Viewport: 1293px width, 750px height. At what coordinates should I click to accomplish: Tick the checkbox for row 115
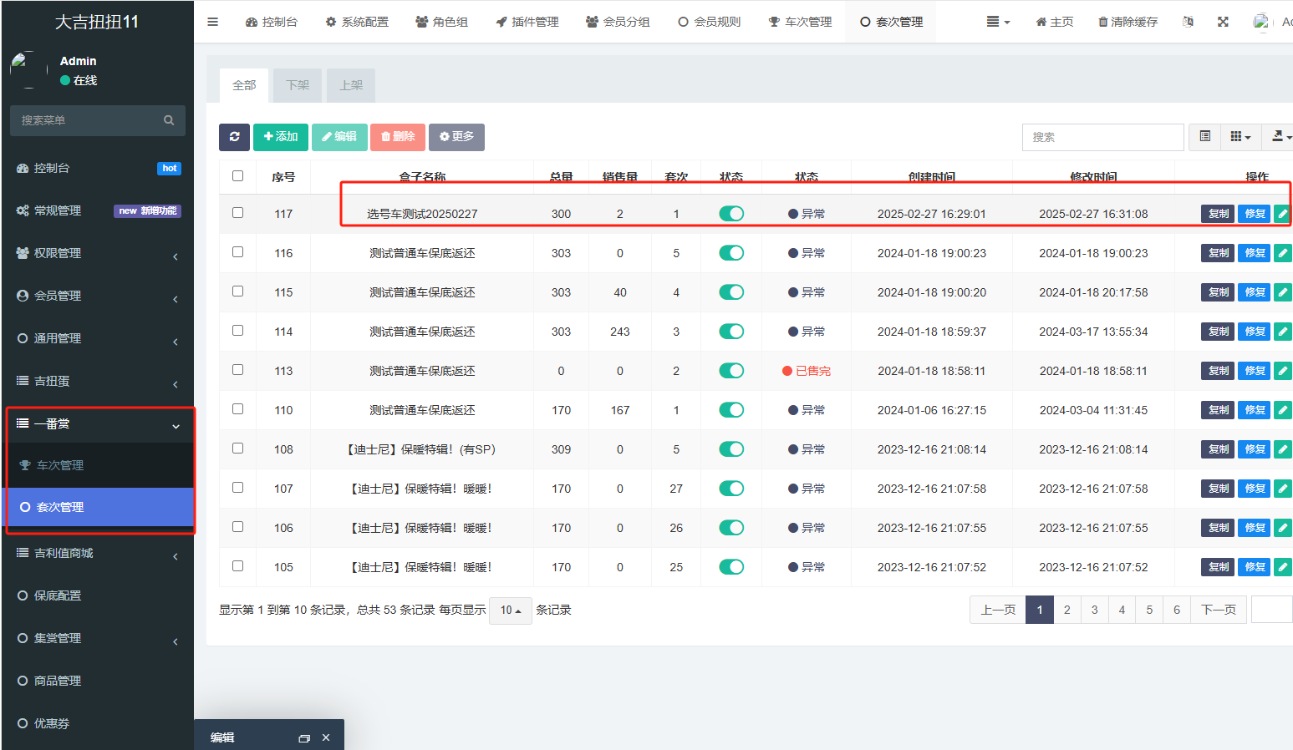tap(238, 291)
